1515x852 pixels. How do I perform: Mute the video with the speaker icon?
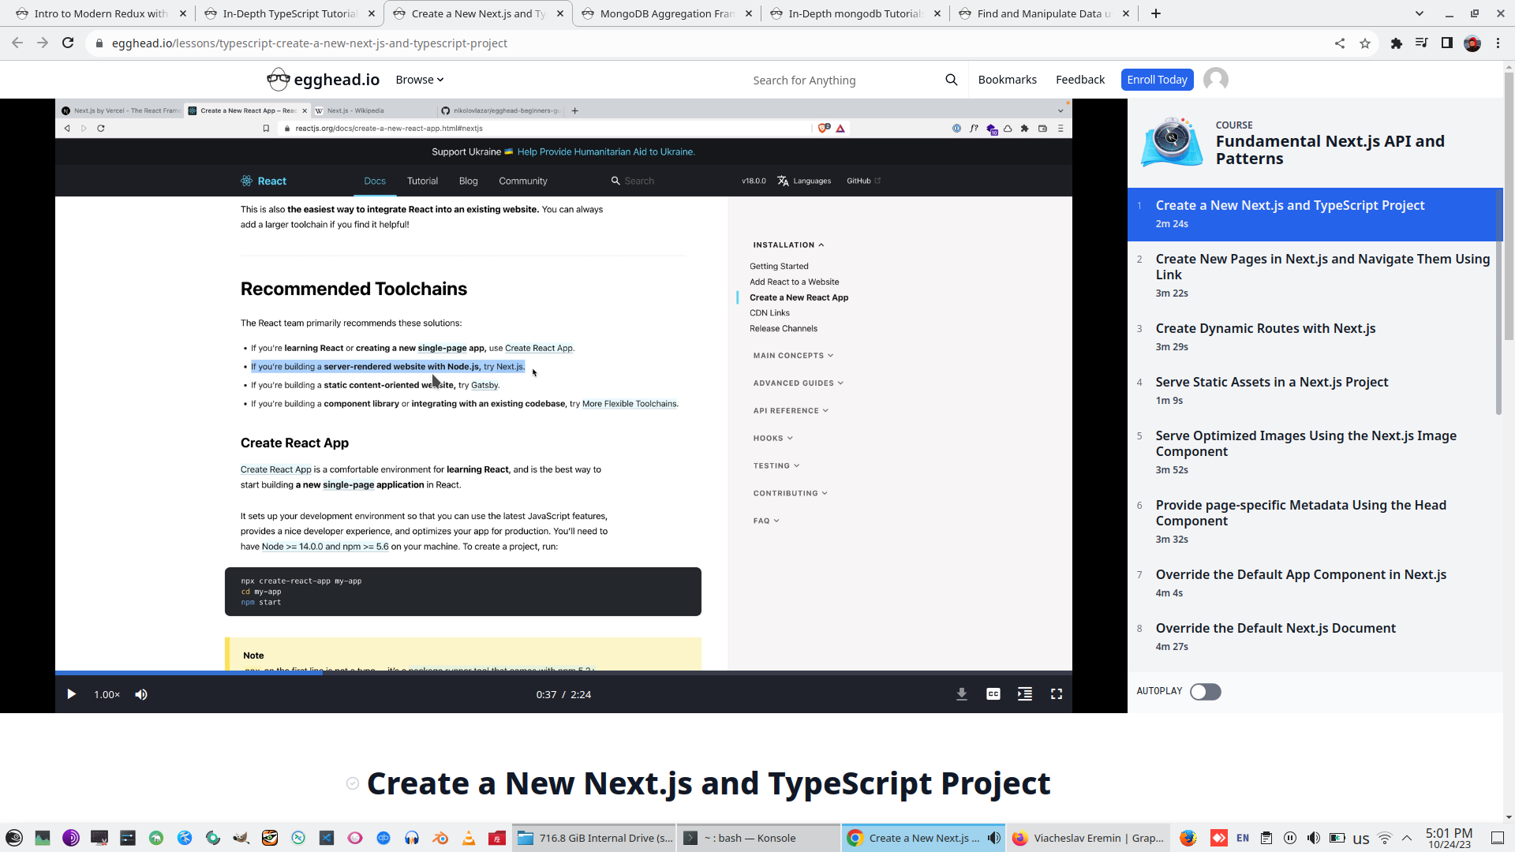tap(141, 694)
